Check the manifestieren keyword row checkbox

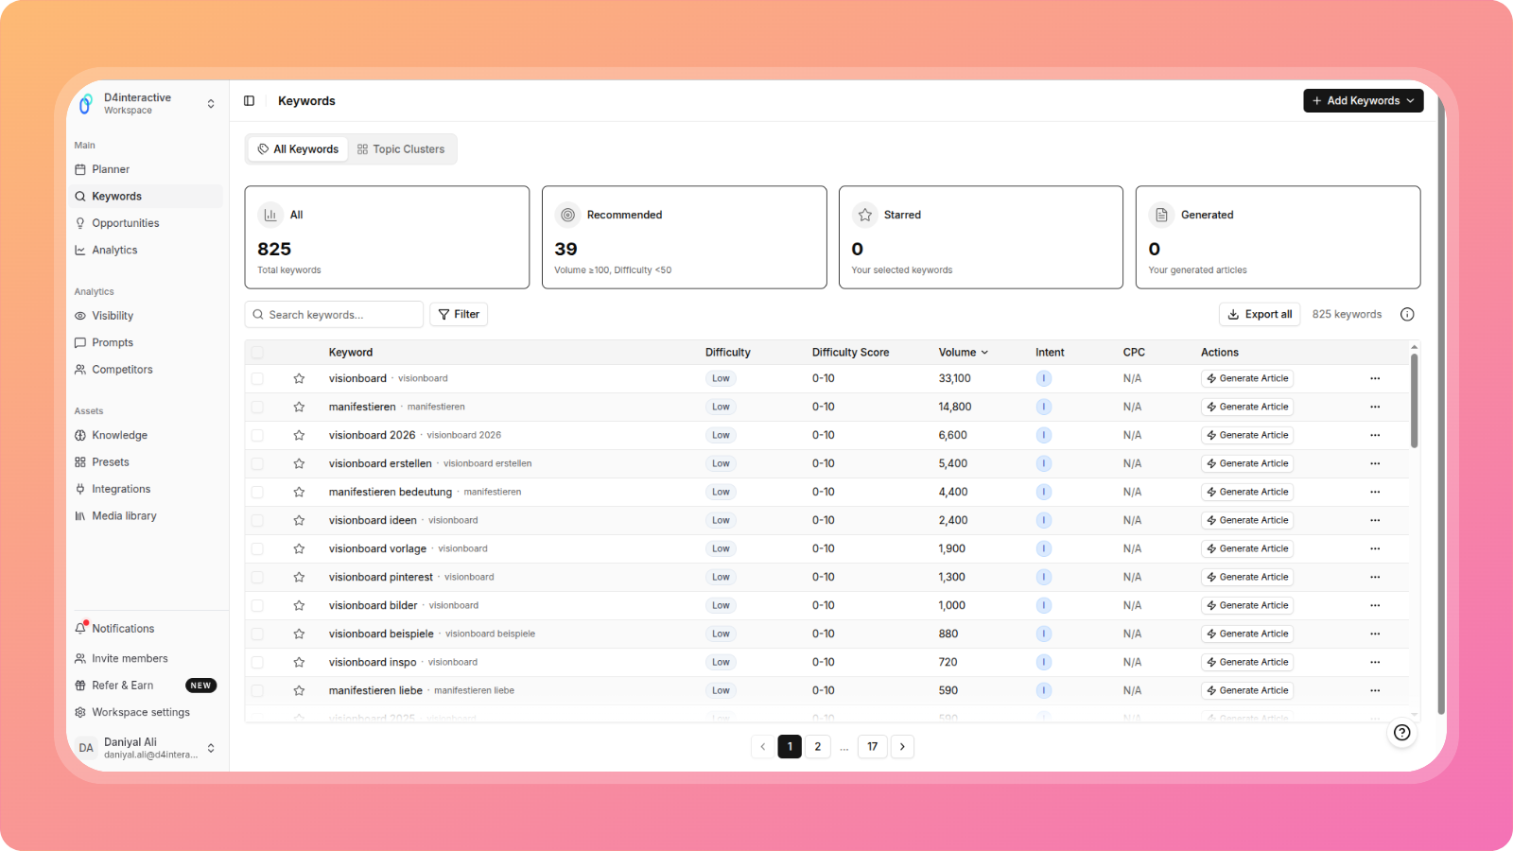[x=257, y=407]
